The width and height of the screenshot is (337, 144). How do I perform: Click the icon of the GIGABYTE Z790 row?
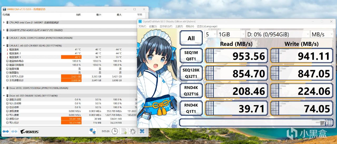pyautogui.click(x=7, y=30)
